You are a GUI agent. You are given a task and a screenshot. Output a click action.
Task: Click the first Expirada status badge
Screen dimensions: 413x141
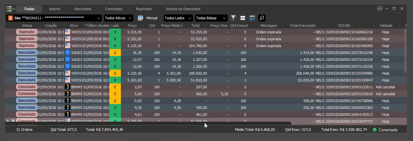[x=26, y=32]
